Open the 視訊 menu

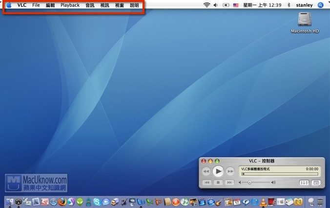104,5
